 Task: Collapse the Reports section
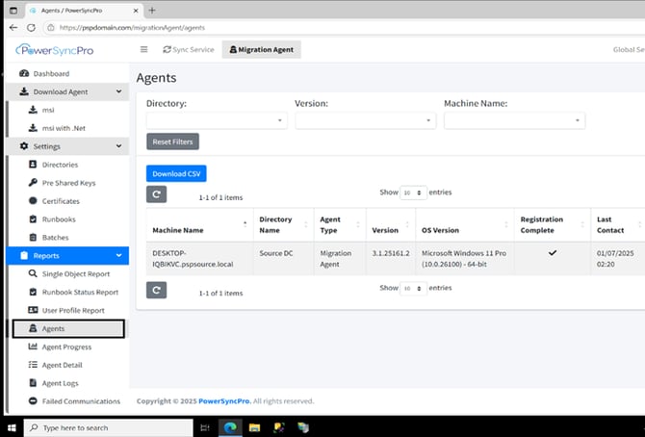click(x=118, y=255)
